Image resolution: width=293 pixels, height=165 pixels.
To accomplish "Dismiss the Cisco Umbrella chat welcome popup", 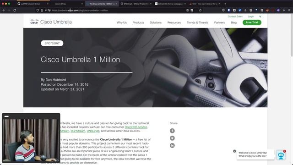I will [x=234, y=151].
